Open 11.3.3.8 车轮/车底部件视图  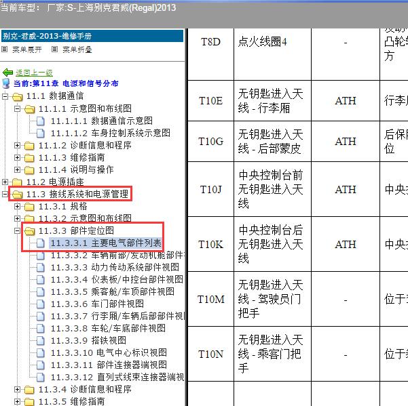(108, 328)
